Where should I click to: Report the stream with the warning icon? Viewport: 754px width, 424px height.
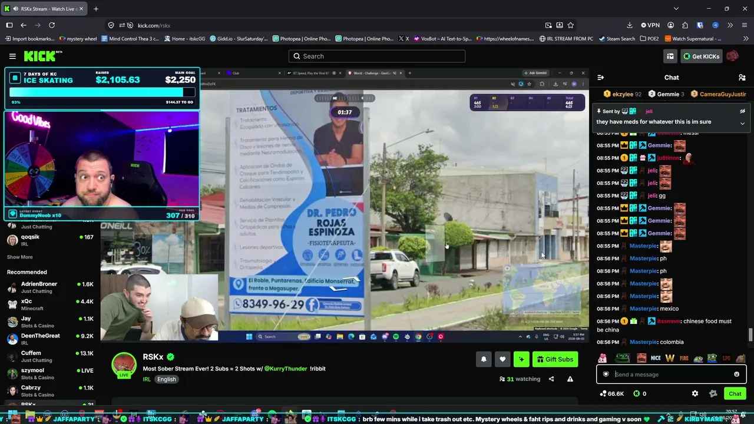click(x=570, y=379)
